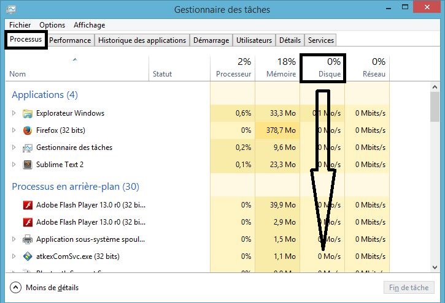
Task: Expand the Sublime Text 2 process group
Action: (14, 165)
